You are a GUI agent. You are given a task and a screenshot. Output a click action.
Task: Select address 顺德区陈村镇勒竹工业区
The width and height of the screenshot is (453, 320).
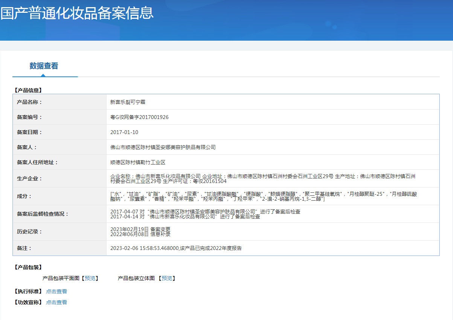click(x=138, y=162)
